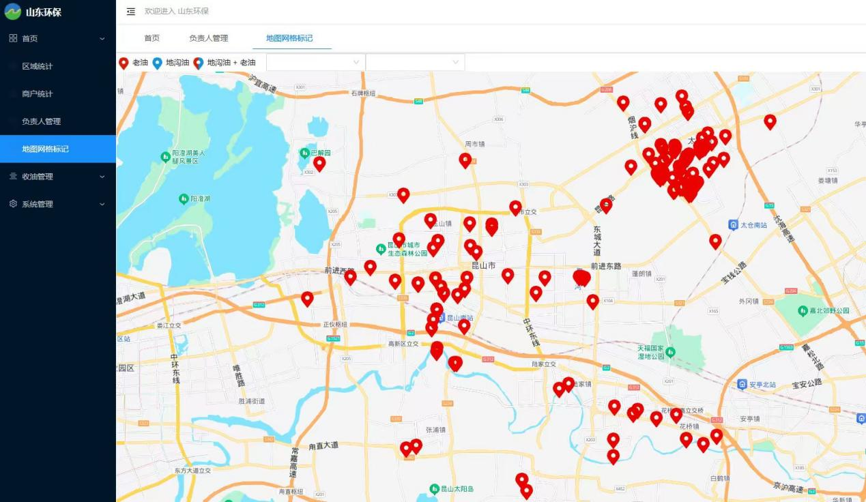Image resolution: width=866 pixels, height=502 pixels.
Task: Go to 商户统计 in the sidebar
Action: tap(37, 93)
